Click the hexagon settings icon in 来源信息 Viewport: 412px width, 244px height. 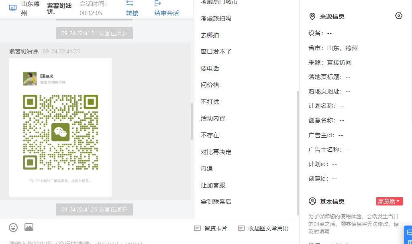[399, 16]
